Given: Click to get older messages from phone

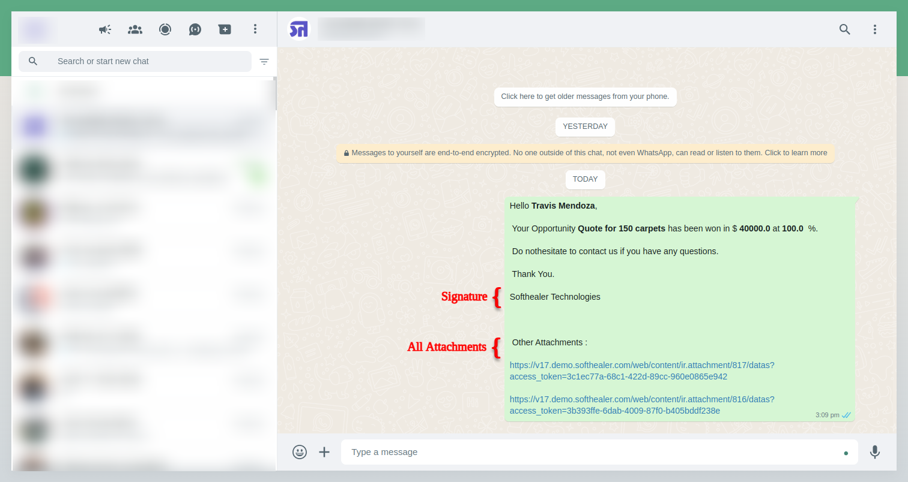Looking at the screenshot, I should click(586, 97).
